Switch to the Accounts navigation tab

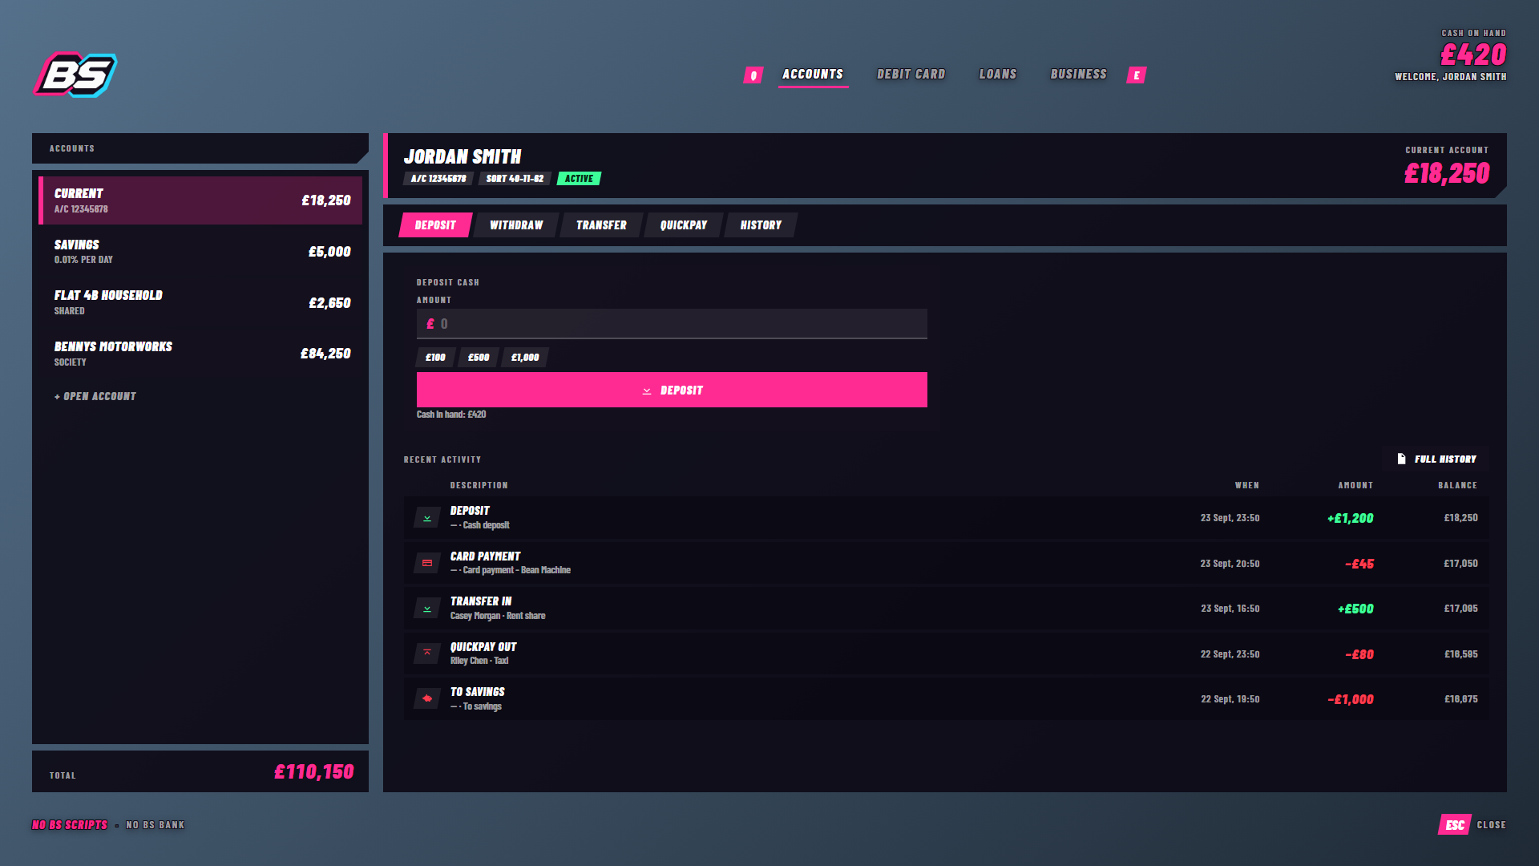click(x=813, y=75)
